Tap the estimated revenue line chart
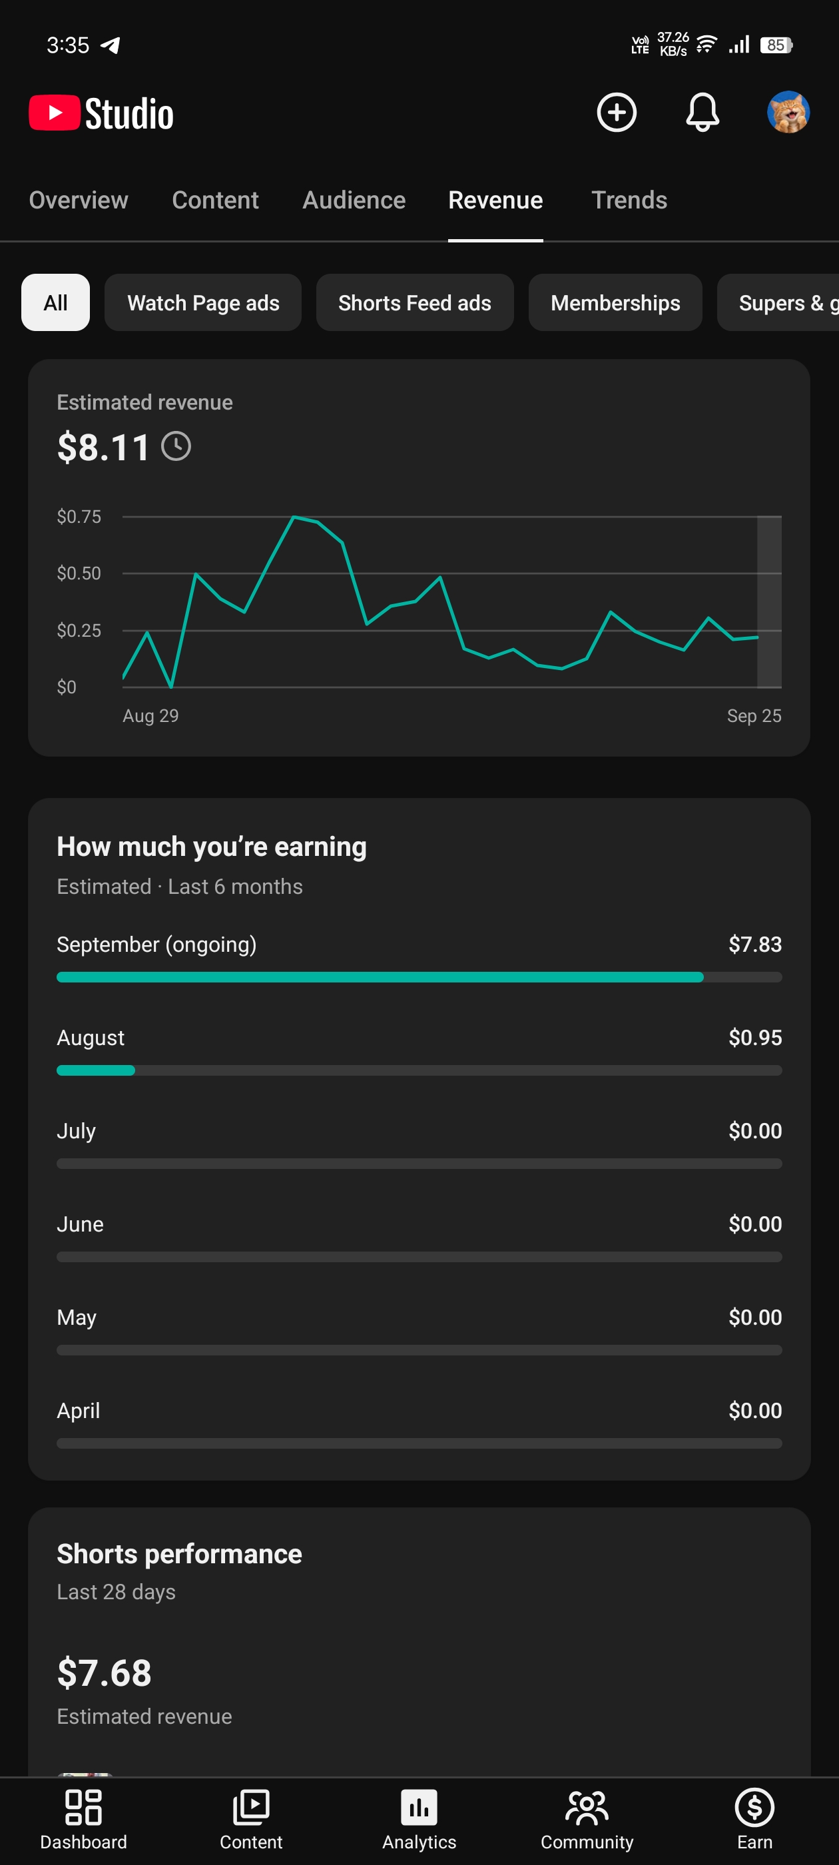Viewport: 839px width, 1865px height. [451, 601]
